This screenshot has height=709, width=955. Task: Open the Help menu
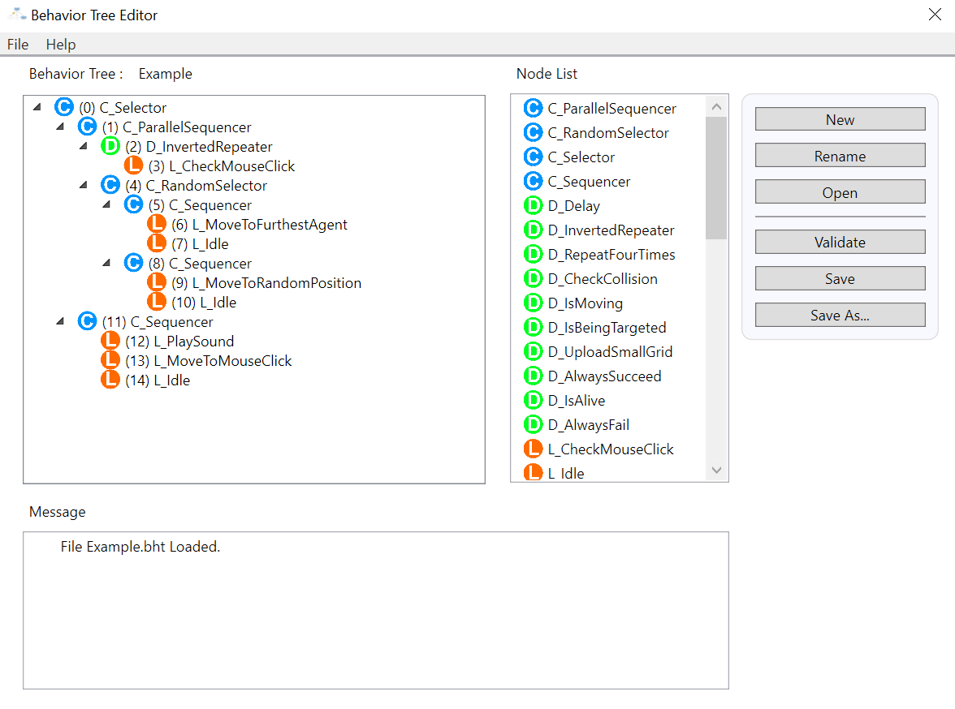coord(61,45)
